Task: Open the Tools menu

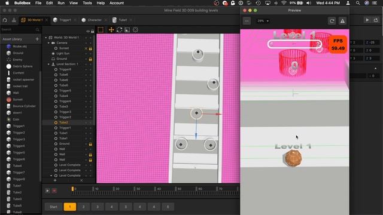Action: tap(87, 3)
